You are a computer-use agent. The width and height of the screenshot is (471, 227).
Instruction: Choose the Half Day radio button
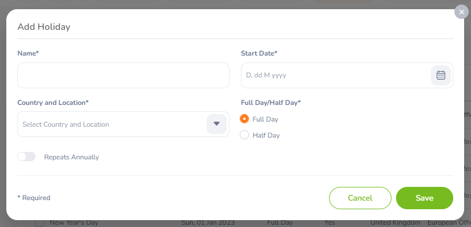[244, 135]
